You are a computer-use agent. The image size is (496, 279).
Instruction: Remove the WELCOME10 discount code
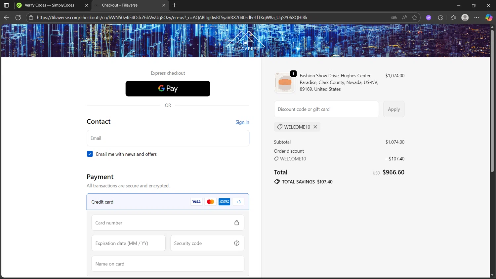pyautogui.click(x=315, y=127)
